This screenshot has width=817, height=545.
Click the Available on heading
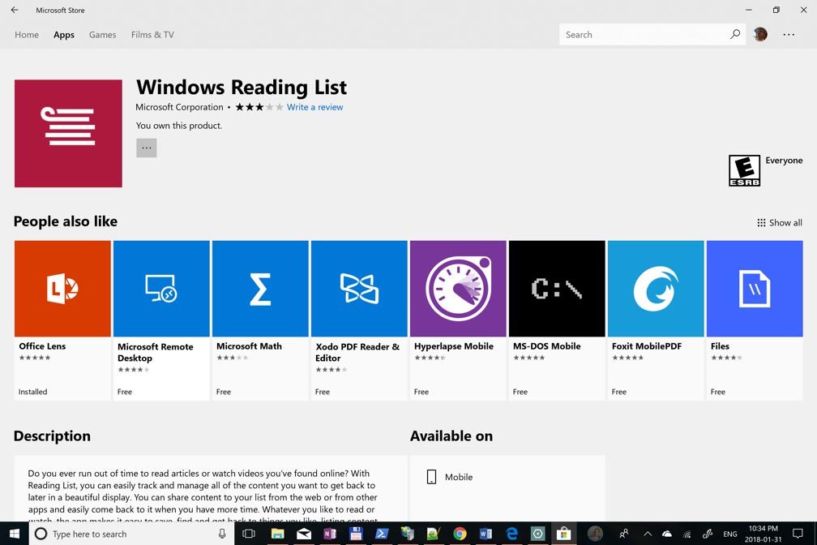tap(451, 436)
